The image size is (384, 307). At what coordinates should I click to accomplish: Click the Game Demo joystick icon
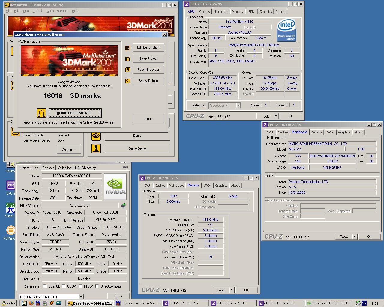(x=96, y=148)
